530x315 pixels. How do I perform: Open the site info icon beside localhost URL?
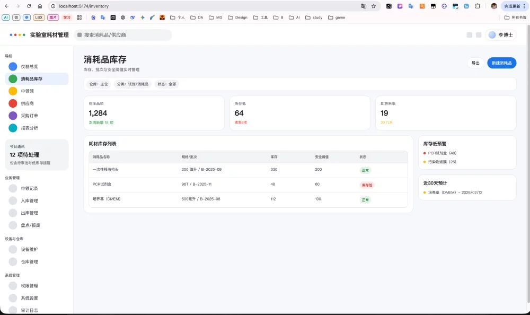53,6
